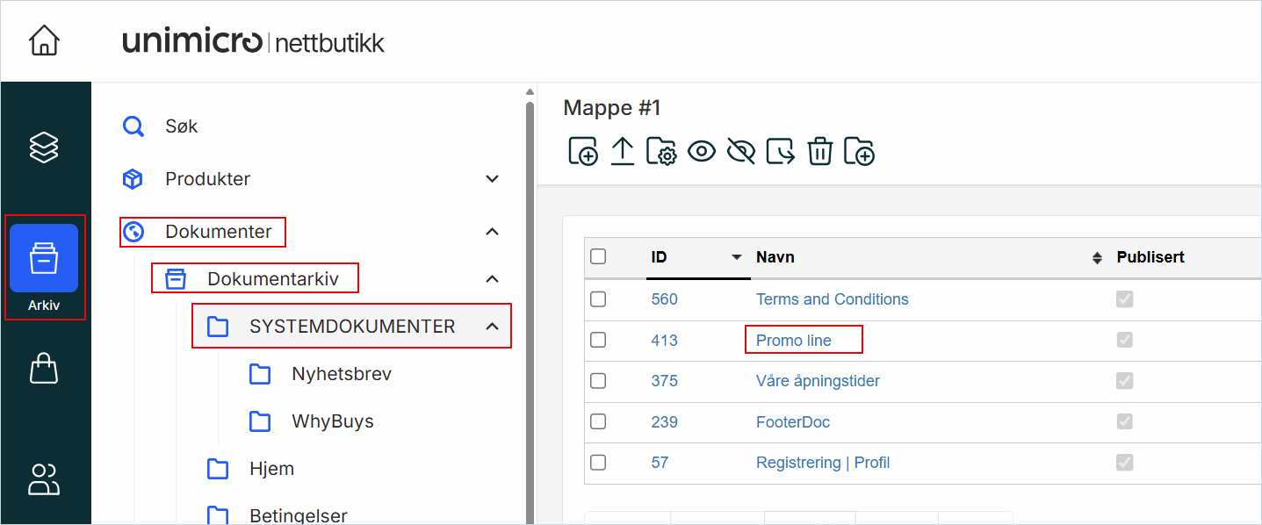Collapse the SYSTEMDOKUMENTER folder
Image resolution: width=1262 pixels, height=525 pixels.
pos(493,325)
